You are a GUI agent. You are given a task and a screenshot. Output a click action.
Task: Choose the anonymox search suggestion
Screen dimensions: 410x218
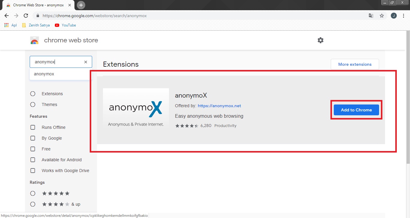59,74
